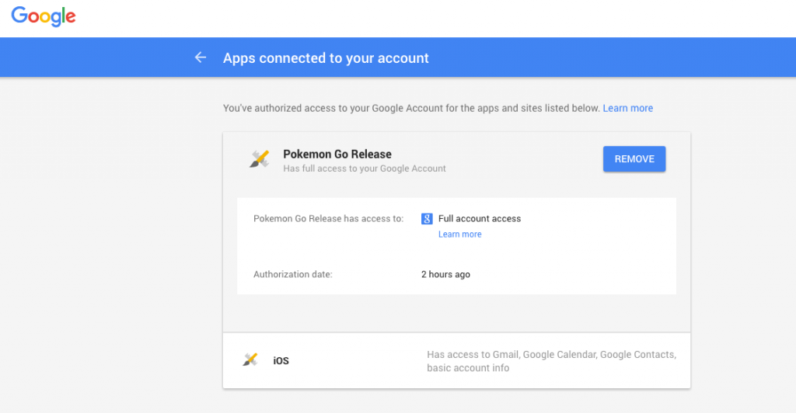The width and height of the screenshot is (796, 413).
Task: Remove Pokemon Go Release access
Action: pyautogui.click(x=634, y=159)
